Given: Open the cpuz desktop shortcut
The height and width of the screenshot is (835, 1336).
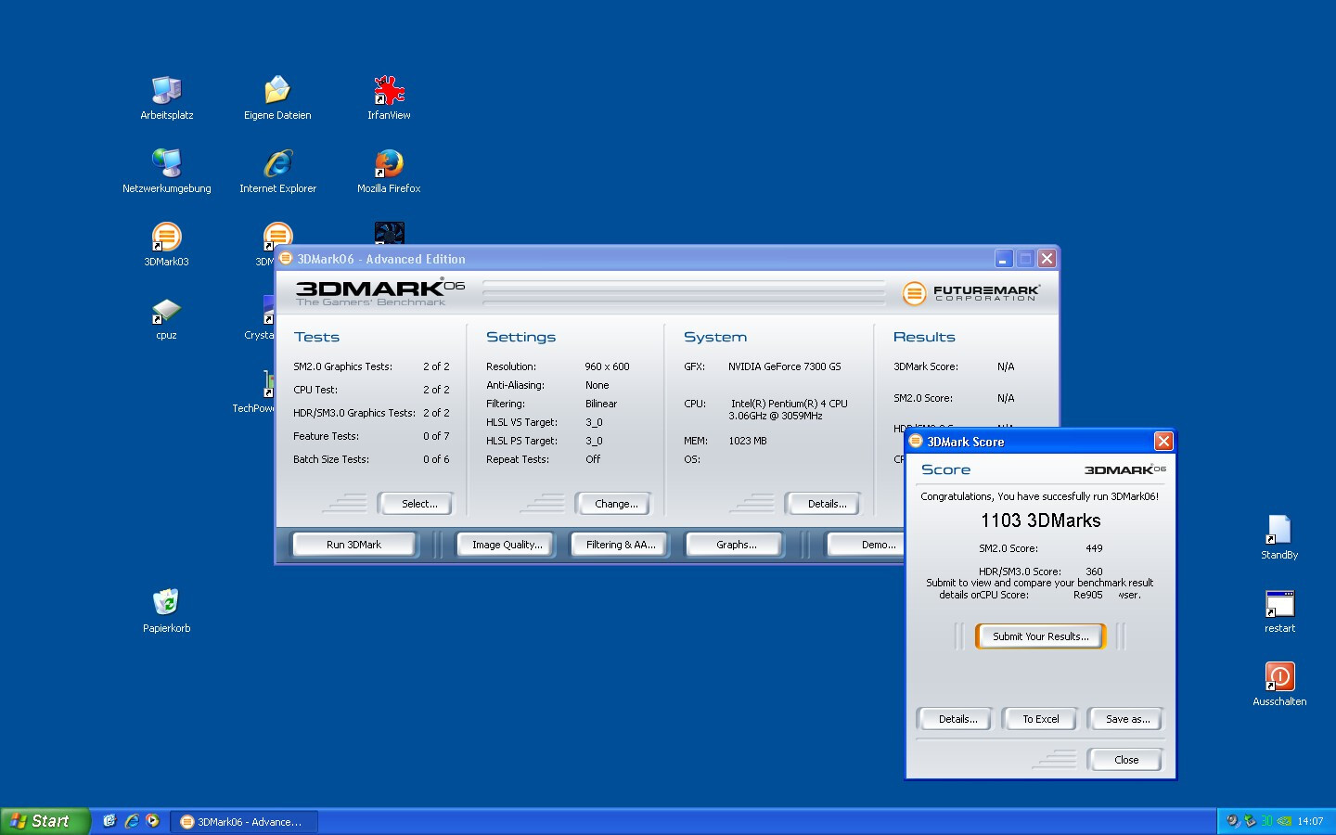Looking at the screenshot, I should (x=167, y=317).
